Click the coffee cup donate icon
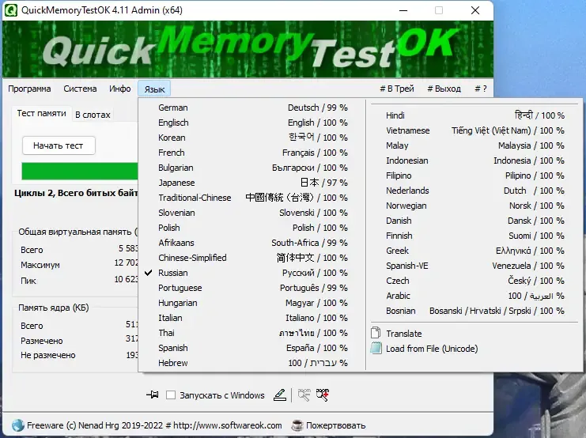Screen dimensions: 586x438 [297, 425]
